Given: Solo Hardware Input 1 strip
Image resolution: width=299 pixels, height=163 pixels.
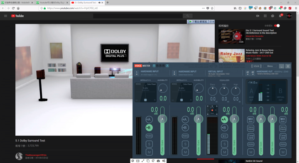Looking at the screenshot, I should (149, 144).
